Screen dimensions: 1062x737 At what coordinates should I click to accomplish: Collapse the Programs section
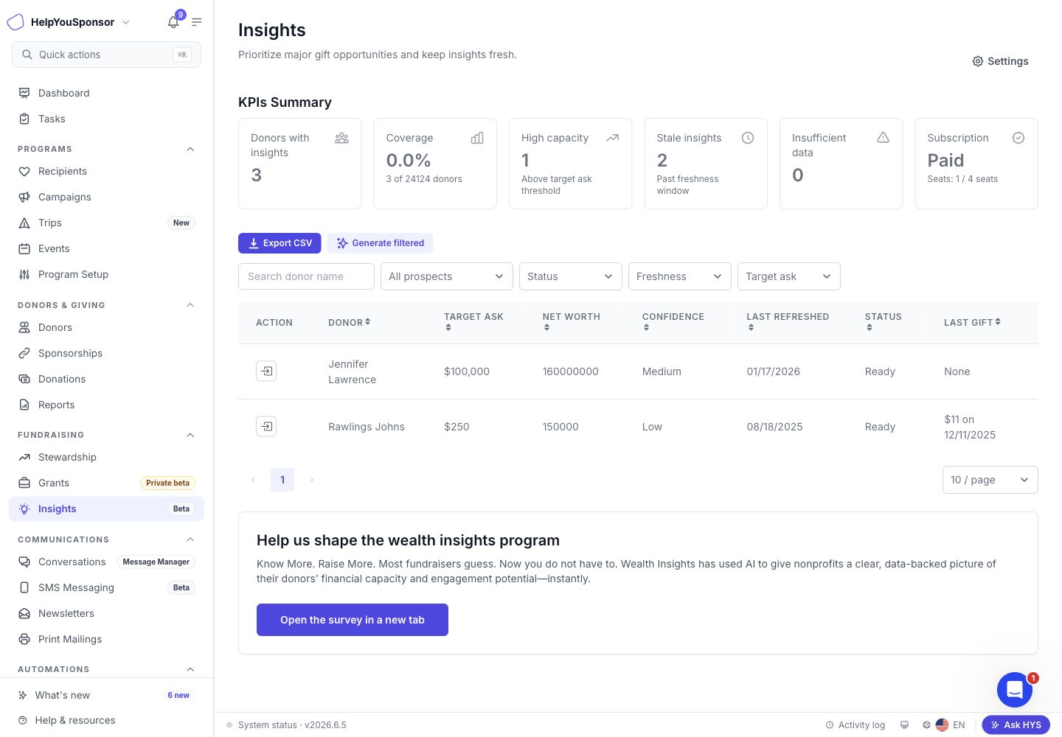coord(190,149)
